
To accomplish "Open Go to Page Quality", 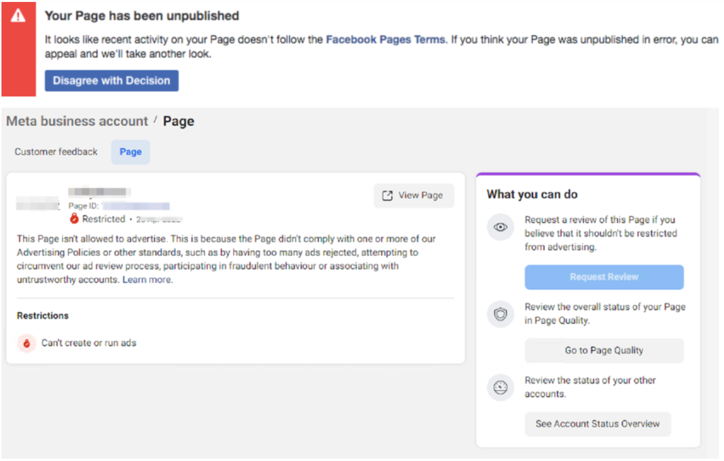I will [x=604, y=350].
